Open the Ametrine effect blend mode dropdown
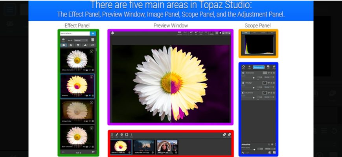Image resolution: width=342 pixels, height=157 pixels. pos(270,149)
